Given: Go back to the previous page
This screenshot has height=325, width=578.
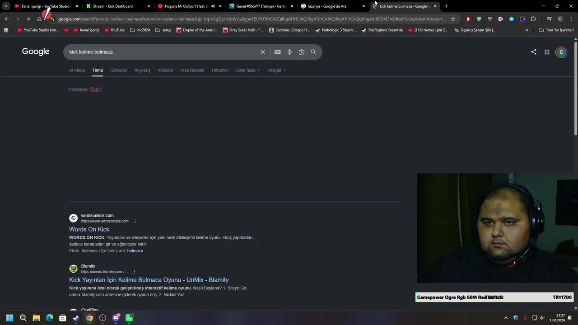Looking at the screenshot, I should pyautogui.click(x=7, y=19).
